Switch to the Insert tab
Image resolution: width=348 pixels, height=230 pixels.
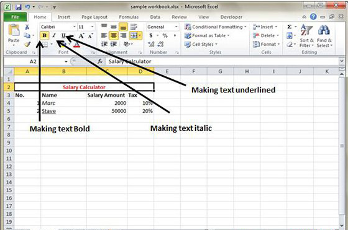(x=63, y=17)
